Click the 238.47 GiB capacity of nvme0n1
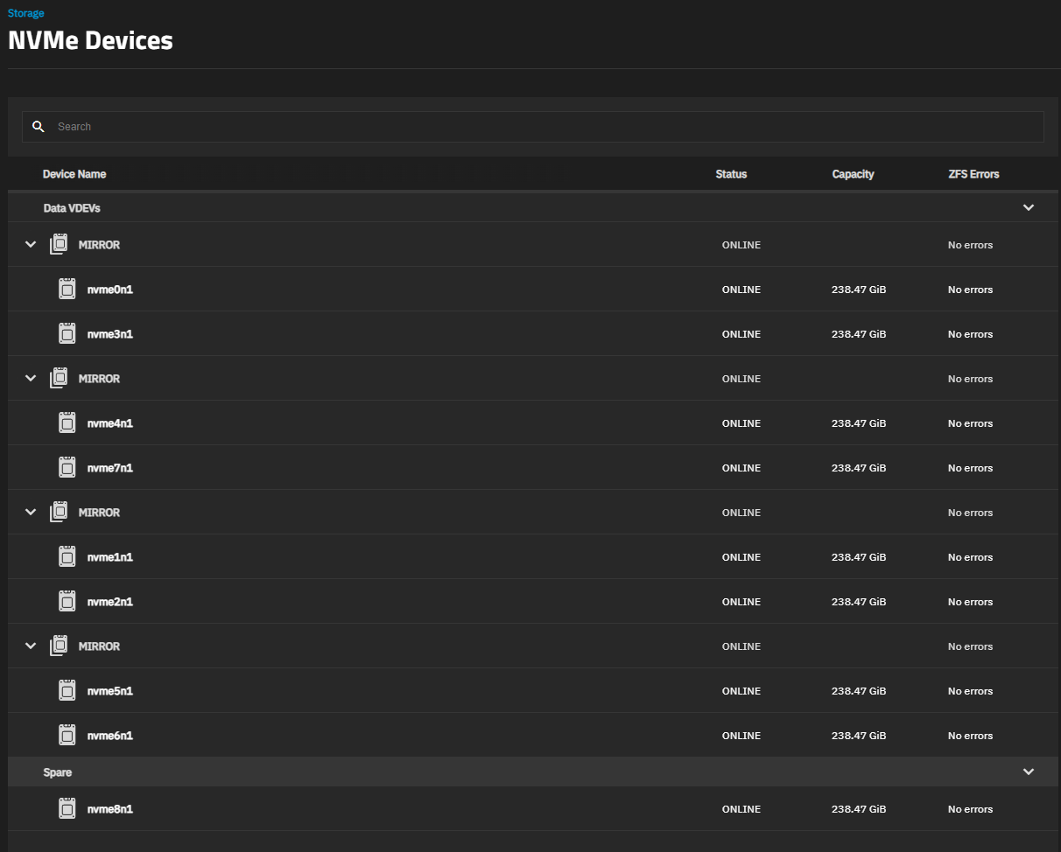 (x=859, y=290)
